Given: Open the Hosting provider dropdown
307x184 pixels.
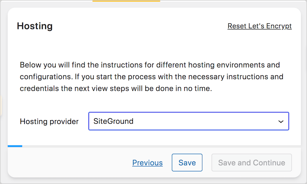Looking at the screenshot, I should [x=188, y=121].
